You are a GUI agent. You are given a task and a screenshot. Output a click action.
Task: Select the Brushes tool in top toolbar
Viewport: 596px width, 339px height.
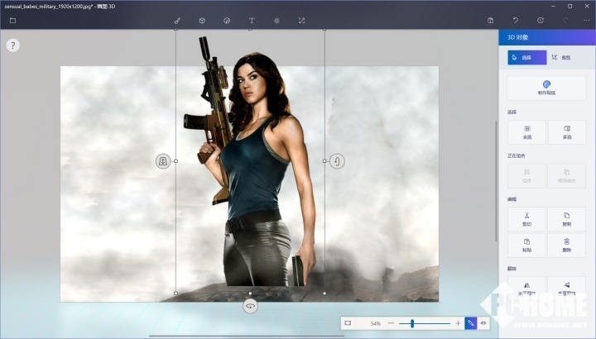tap(177, 21)
